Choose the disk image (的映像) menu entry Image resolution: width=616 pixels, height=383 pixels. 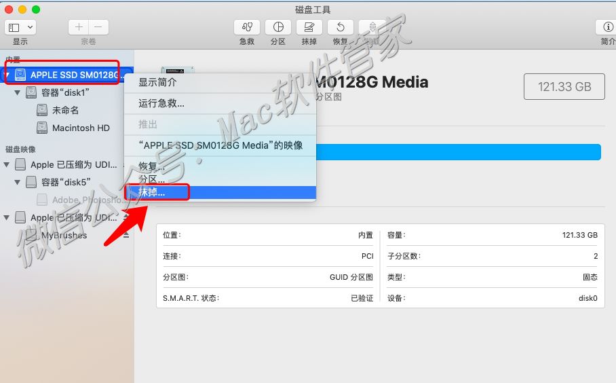click(220, 145)
